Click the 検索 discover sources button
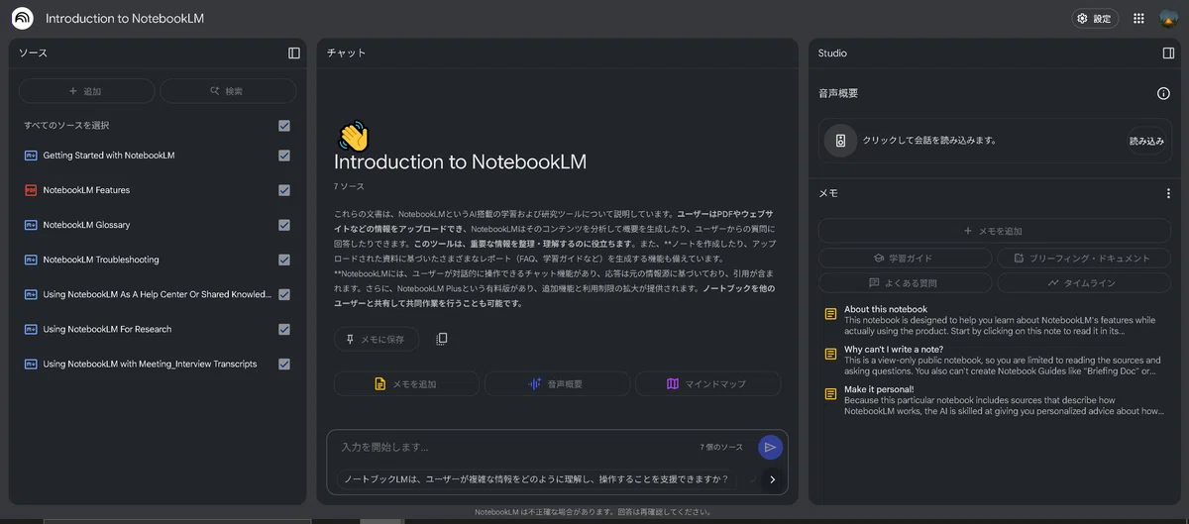The height and width of the screenshot is (524, 1189). (x=228, y=91)
